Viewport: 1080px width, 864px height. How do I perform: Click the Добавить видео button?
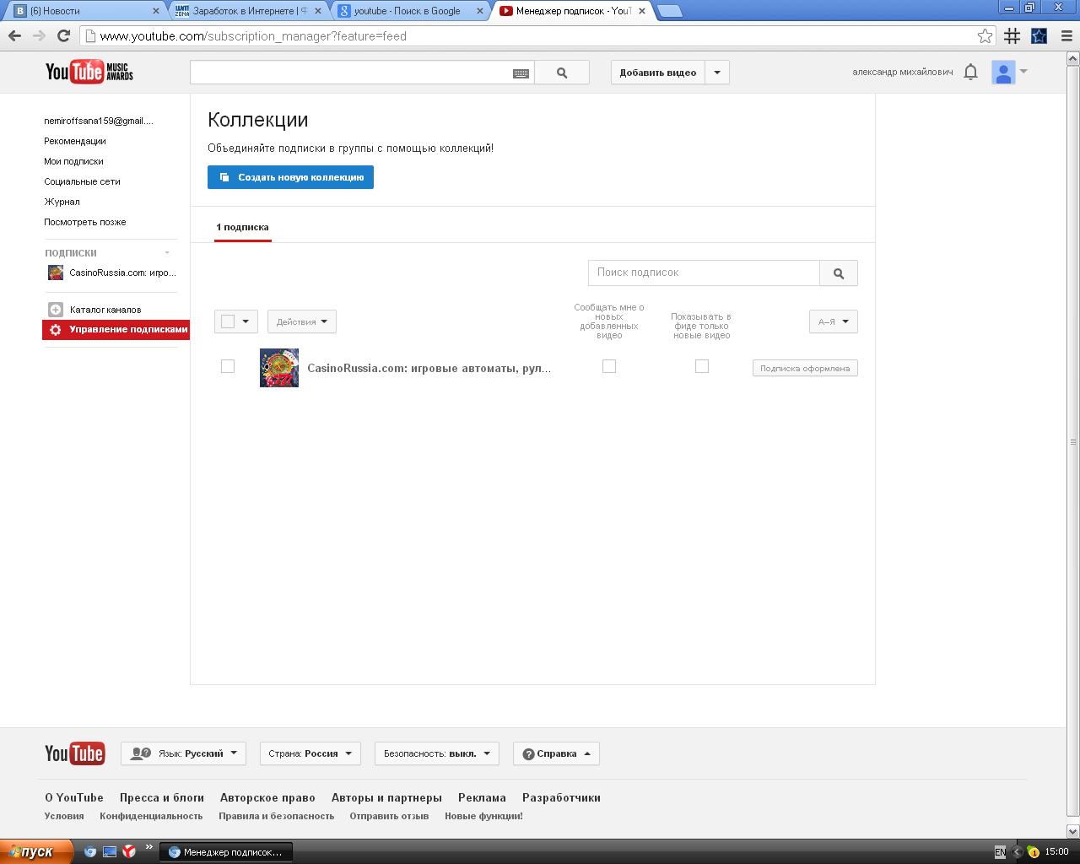658,73
